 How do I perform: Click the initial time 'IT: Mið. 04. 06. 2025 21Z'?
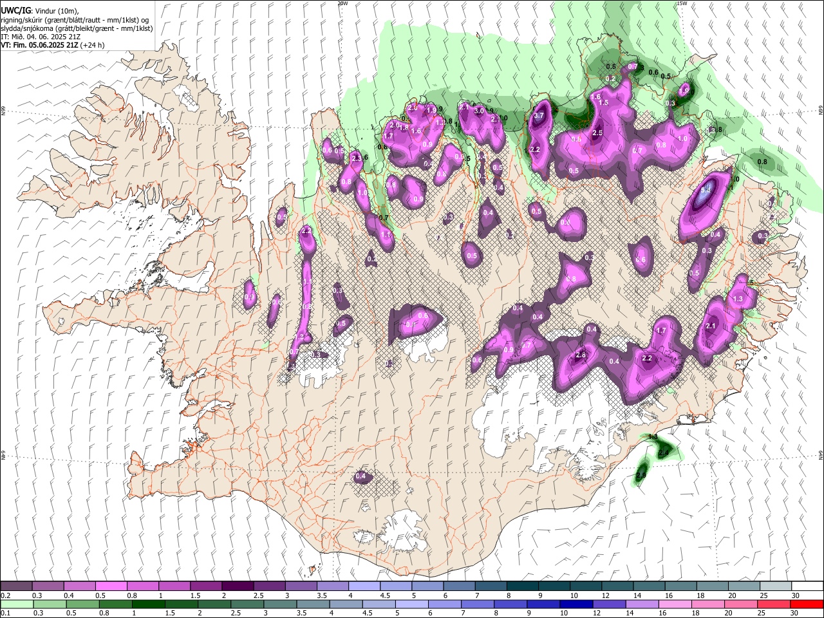40,37
